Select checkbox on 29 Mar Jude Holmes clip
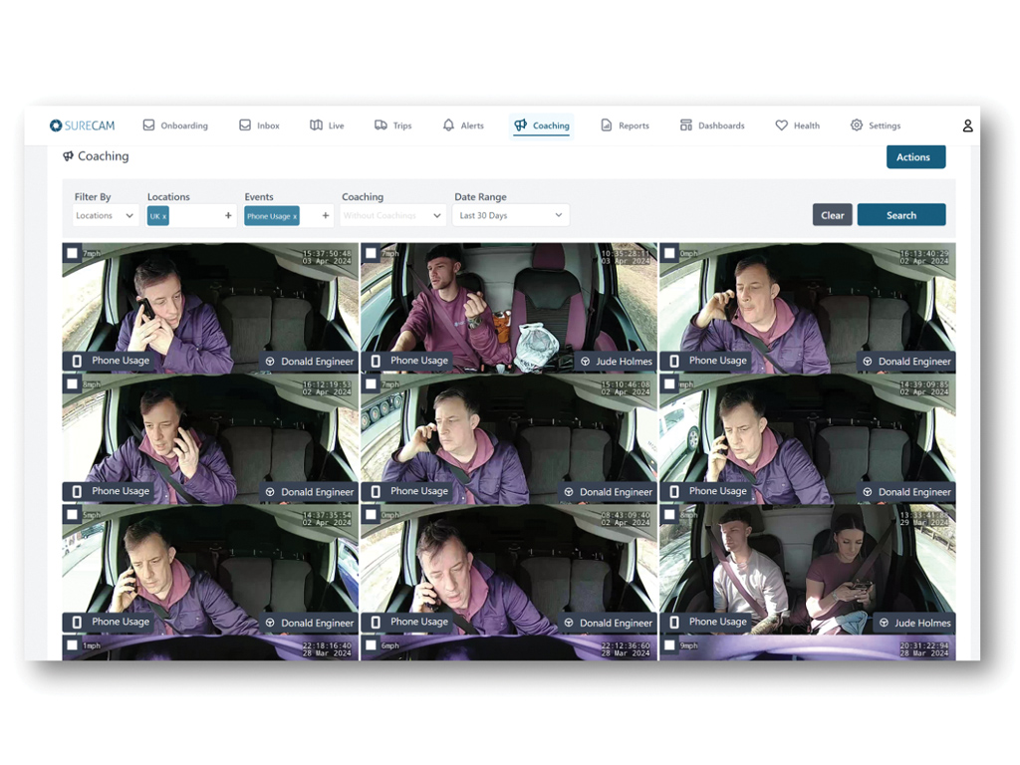The height and width of the screenshot is (765, 1020). [669, 515]
